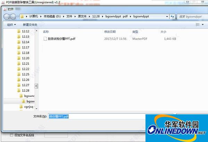Image resolution: width=208 pixels, height=142 pixels.
Task: Select the 12.20 folder in tree
Action: pos(25,58)
